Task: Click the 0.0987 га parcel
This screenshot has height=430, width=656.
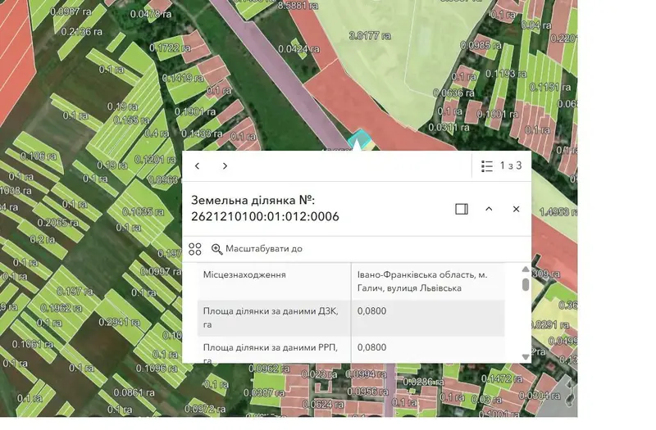Action: pos(71,12)
